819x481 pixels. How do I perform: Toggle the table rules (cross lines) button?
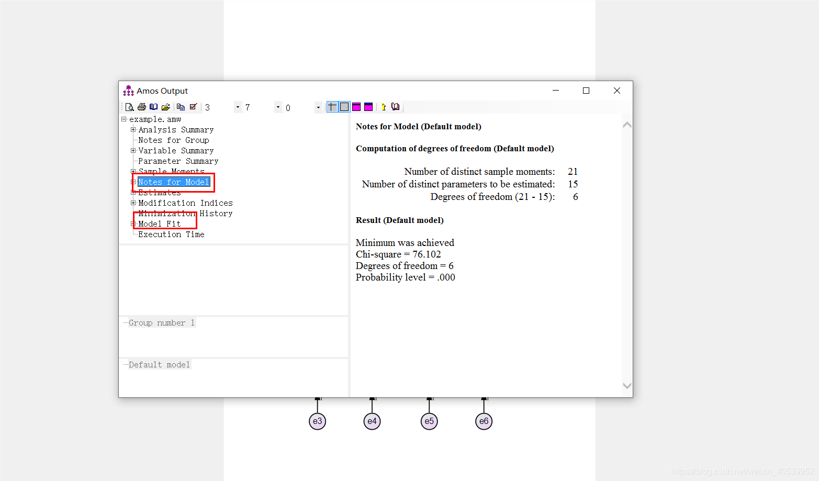332,107
